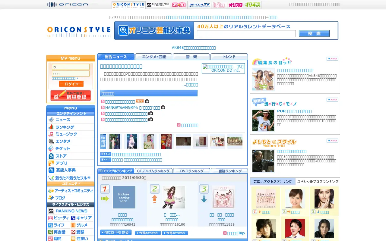Click the camera icon beside the HANGRY&ANGRY-f headline
This screenshot has height=241, width=386.
(x=163, y=107)
